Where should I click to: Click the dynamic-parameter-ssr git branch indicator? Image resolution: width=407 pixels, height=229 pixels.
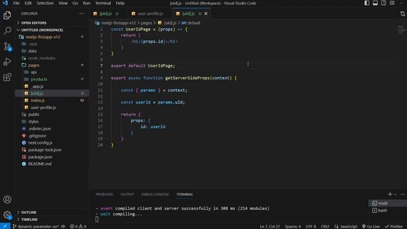(36, 226)
